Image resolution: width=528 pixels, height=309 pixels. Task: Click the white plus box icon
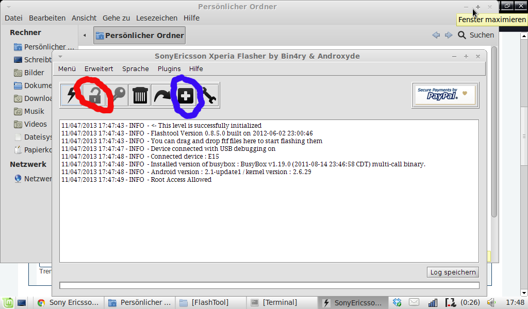tap(185, 95)
